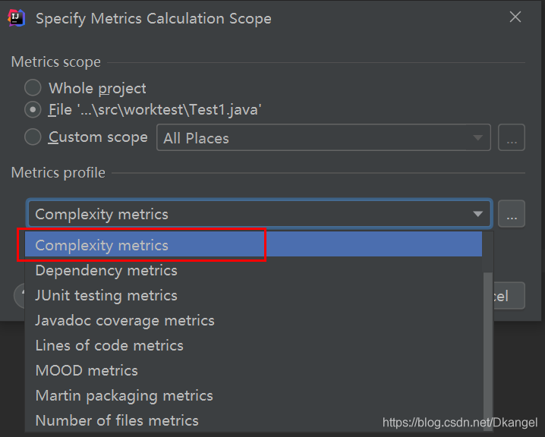
Task: Click the IntelliJ IDEA logo icon
Action: pyautogui.click(x=17, y=18)
